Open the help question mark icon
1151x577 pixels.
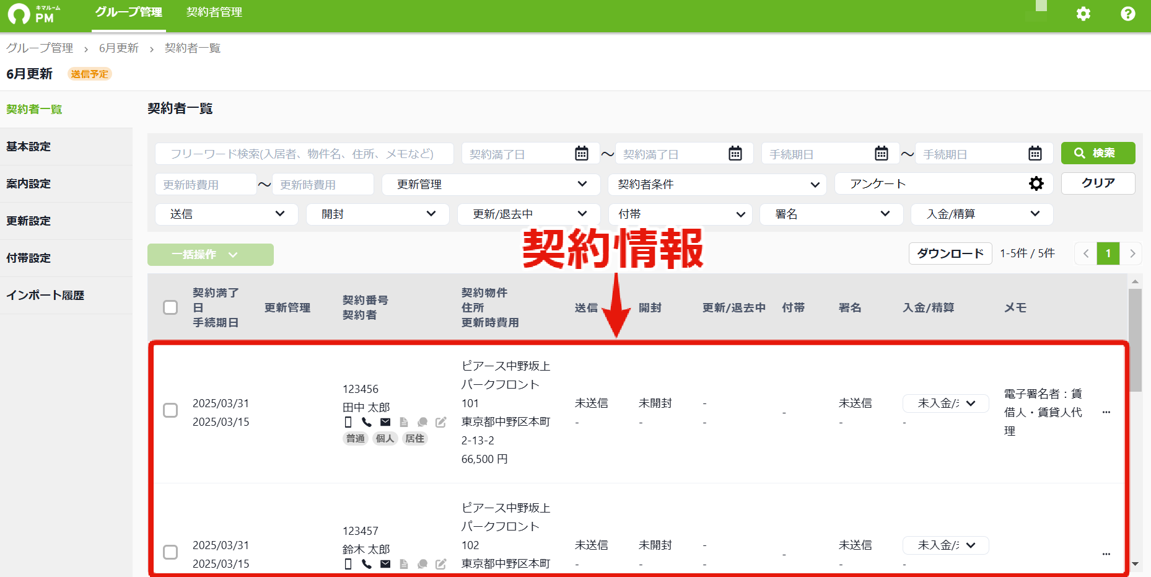[1128, 14]
